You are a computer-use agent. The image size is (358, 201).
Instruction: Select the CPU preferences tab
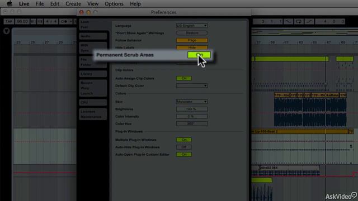(x=93, y=102)
